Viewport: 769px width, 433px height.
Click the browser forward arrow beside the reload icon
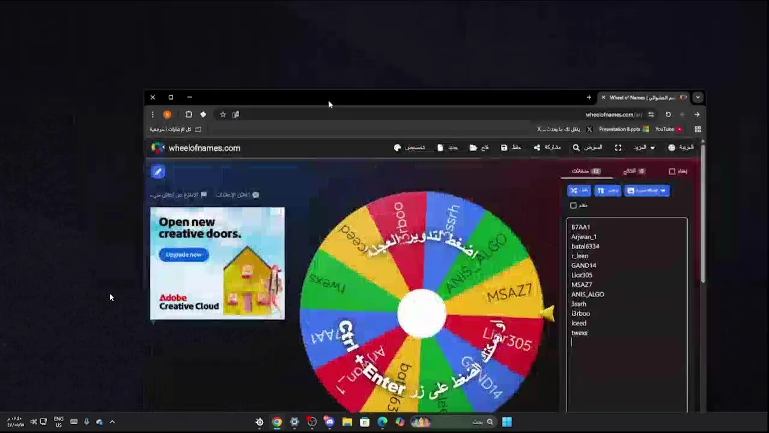tap(682, 115)
